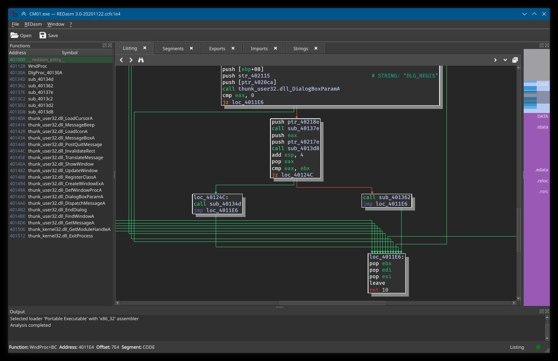Switch to the Segments tab
The width and height of the screenshot is (558, 361).
click(x=173, y=49)
